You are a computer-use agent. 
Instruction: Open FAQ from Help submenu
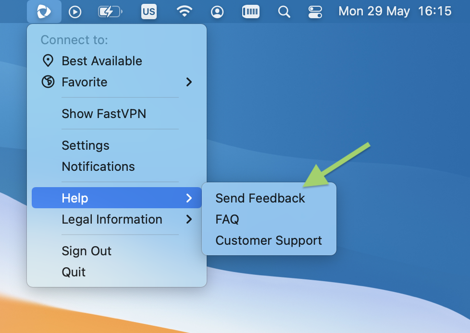tap(269, 219)
